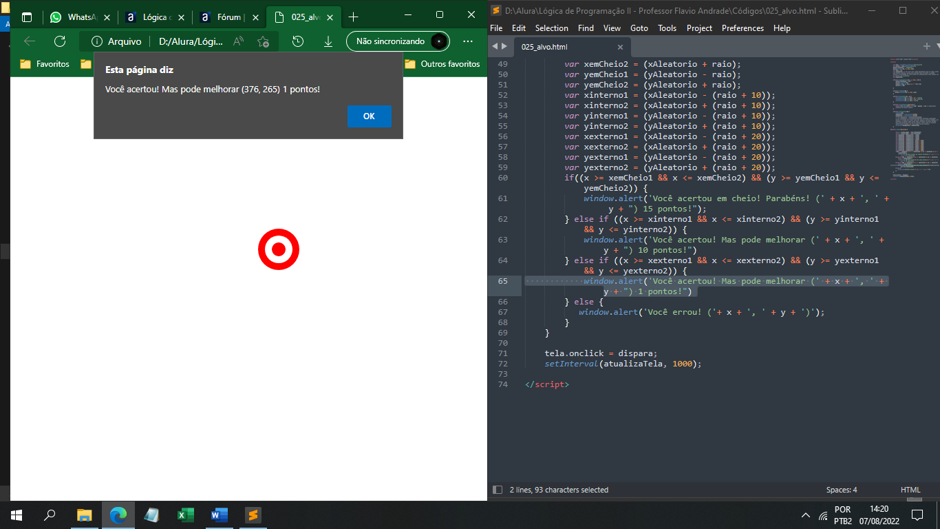Open Sublime Text View menu
This screenshot has width=940, height=529.
pos(612,28)
